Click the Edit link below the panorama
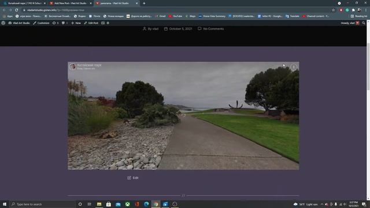 pos(133,178)
